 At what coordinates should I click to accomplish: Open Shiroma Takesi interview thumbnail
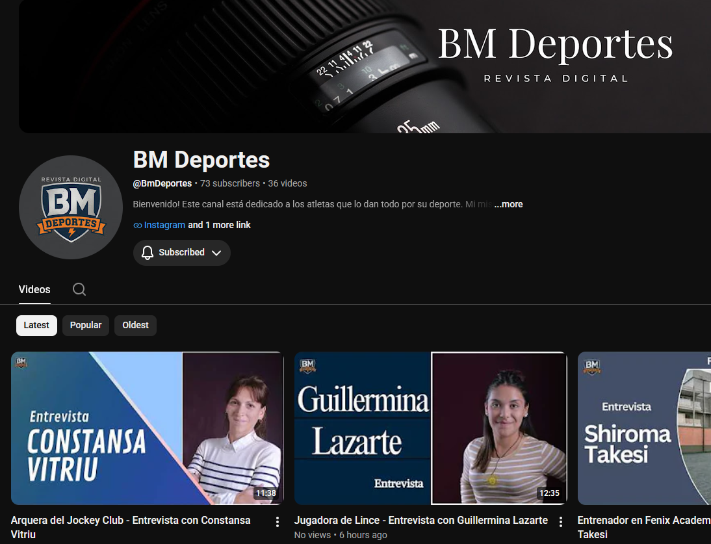click(644, 428)
